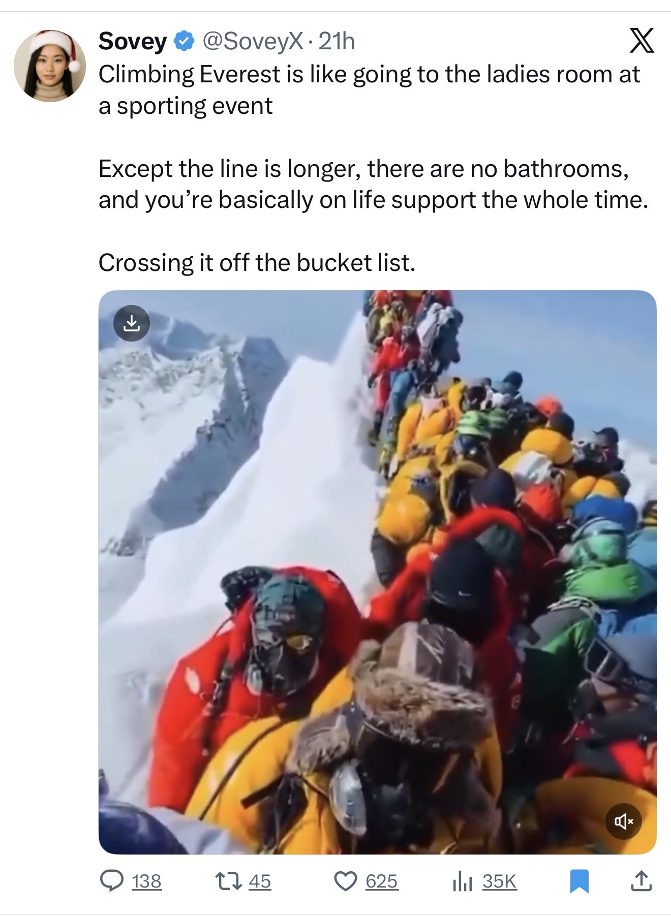Click the 138 replies count
671x916 pixels.
[x=146, y=881]
